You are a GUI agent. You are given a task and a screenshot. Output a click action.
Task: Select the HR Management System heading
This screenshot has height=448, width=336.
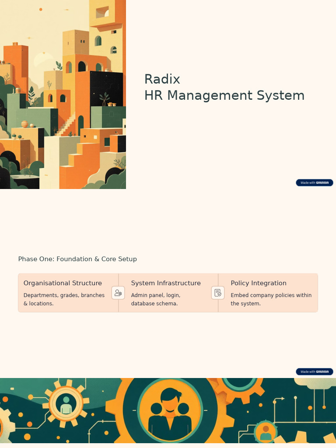click(224, 95)
